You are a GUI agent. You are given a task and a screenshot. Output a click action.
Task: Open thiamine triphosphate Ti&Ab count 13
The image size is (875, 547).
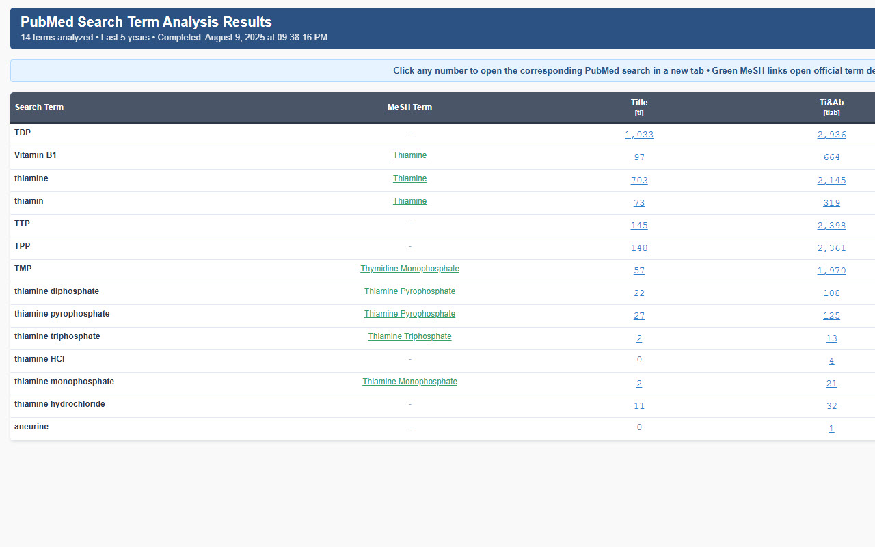pyautogui.click(x=831, y=338)
